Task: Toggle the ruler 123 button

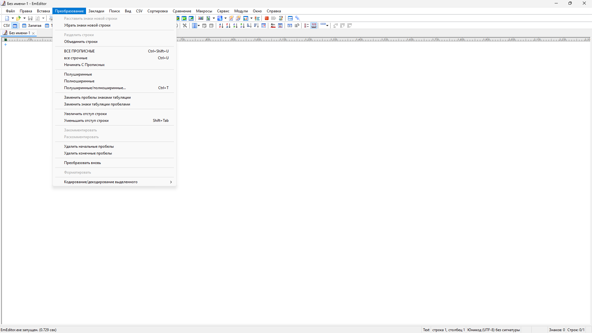Action: 314,26
